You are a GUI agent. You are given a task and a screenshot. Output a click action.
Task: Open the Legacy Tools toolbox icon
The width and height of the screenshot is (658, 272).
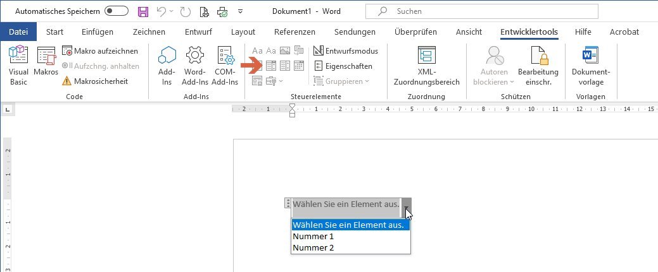pos(271,81)
